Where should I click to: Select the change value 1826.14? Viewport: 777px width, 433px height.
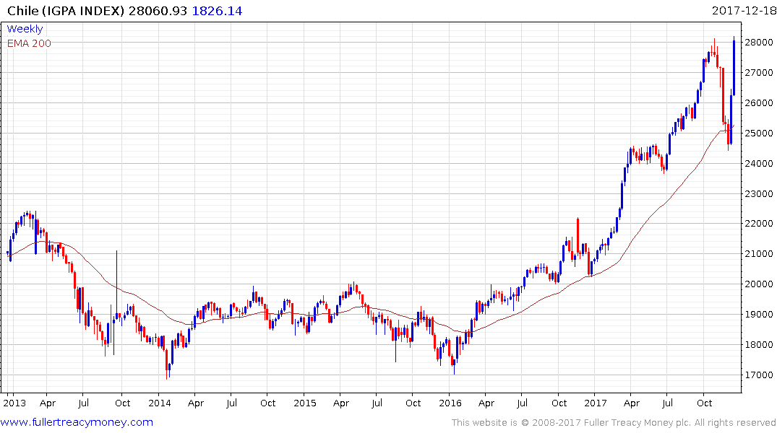click(217, 10)
